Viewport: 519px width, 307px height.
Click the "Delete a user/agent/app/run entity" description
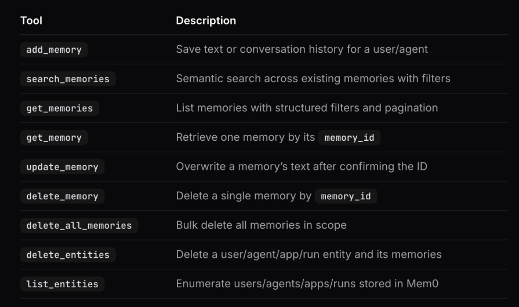309,254
